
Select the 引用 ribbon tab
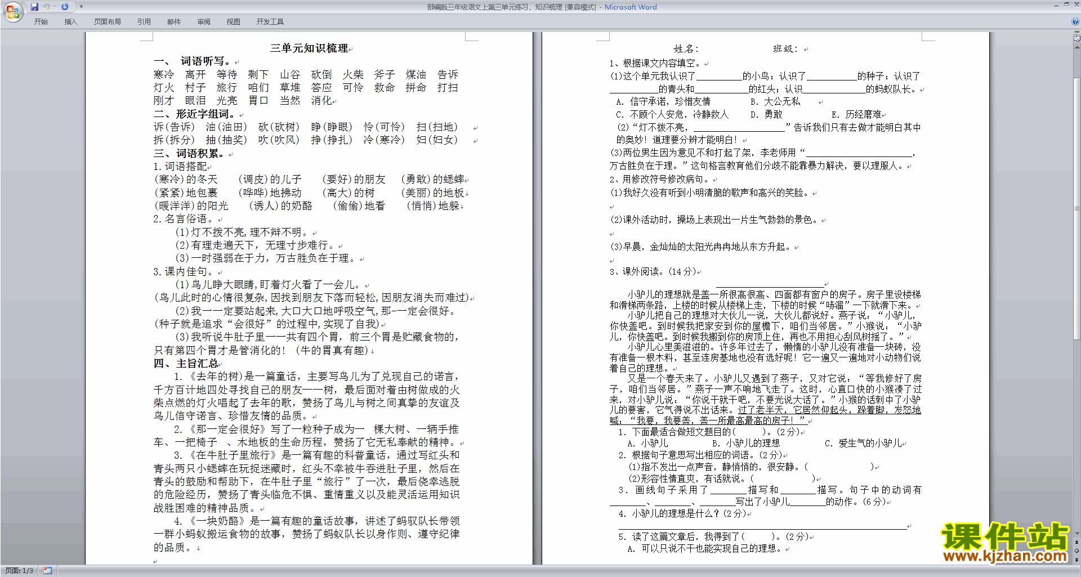(144, 22)
